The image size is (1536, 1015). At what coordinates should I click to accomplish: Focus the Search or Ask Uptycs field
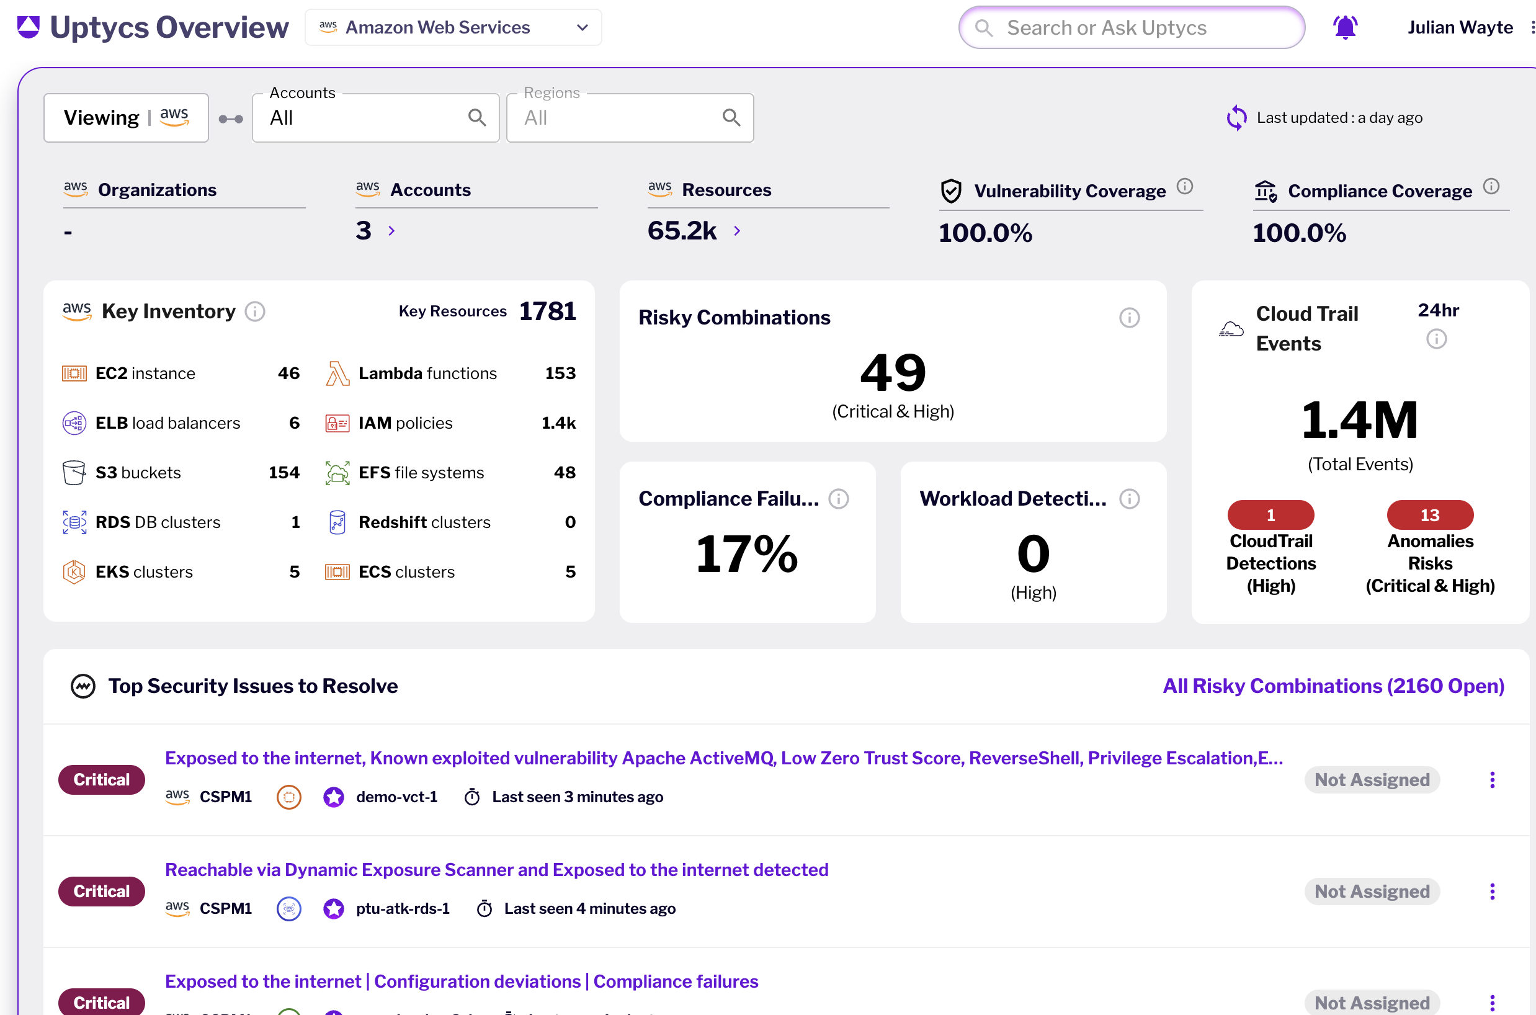tap(1132, 27)
